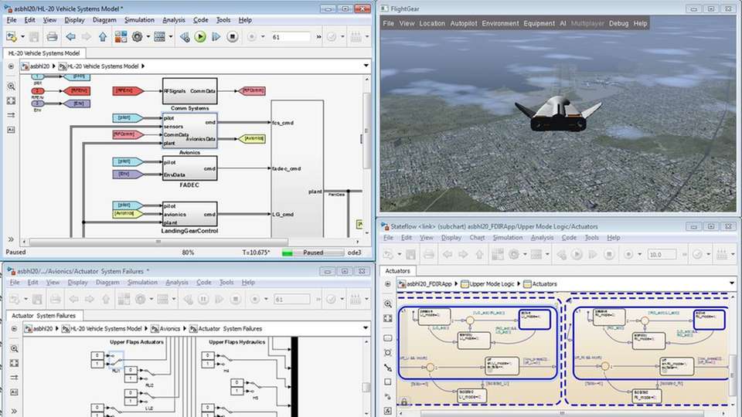Open Library Browser in the HL-20 Vehicle Systems Model window
The height and width of the screenshot is (417, 742).
[121, 36]
